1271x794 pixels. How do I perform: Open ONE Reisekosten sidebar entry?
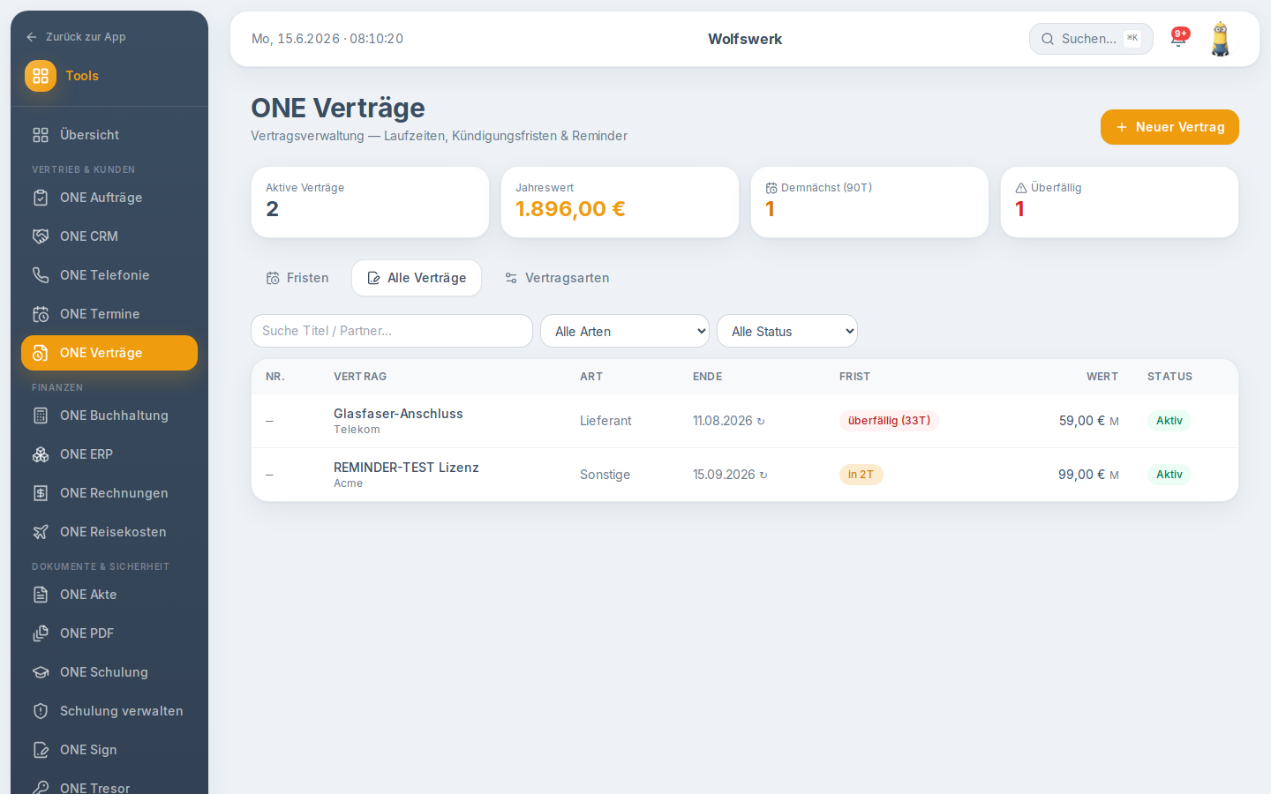[x=109, y=532]
